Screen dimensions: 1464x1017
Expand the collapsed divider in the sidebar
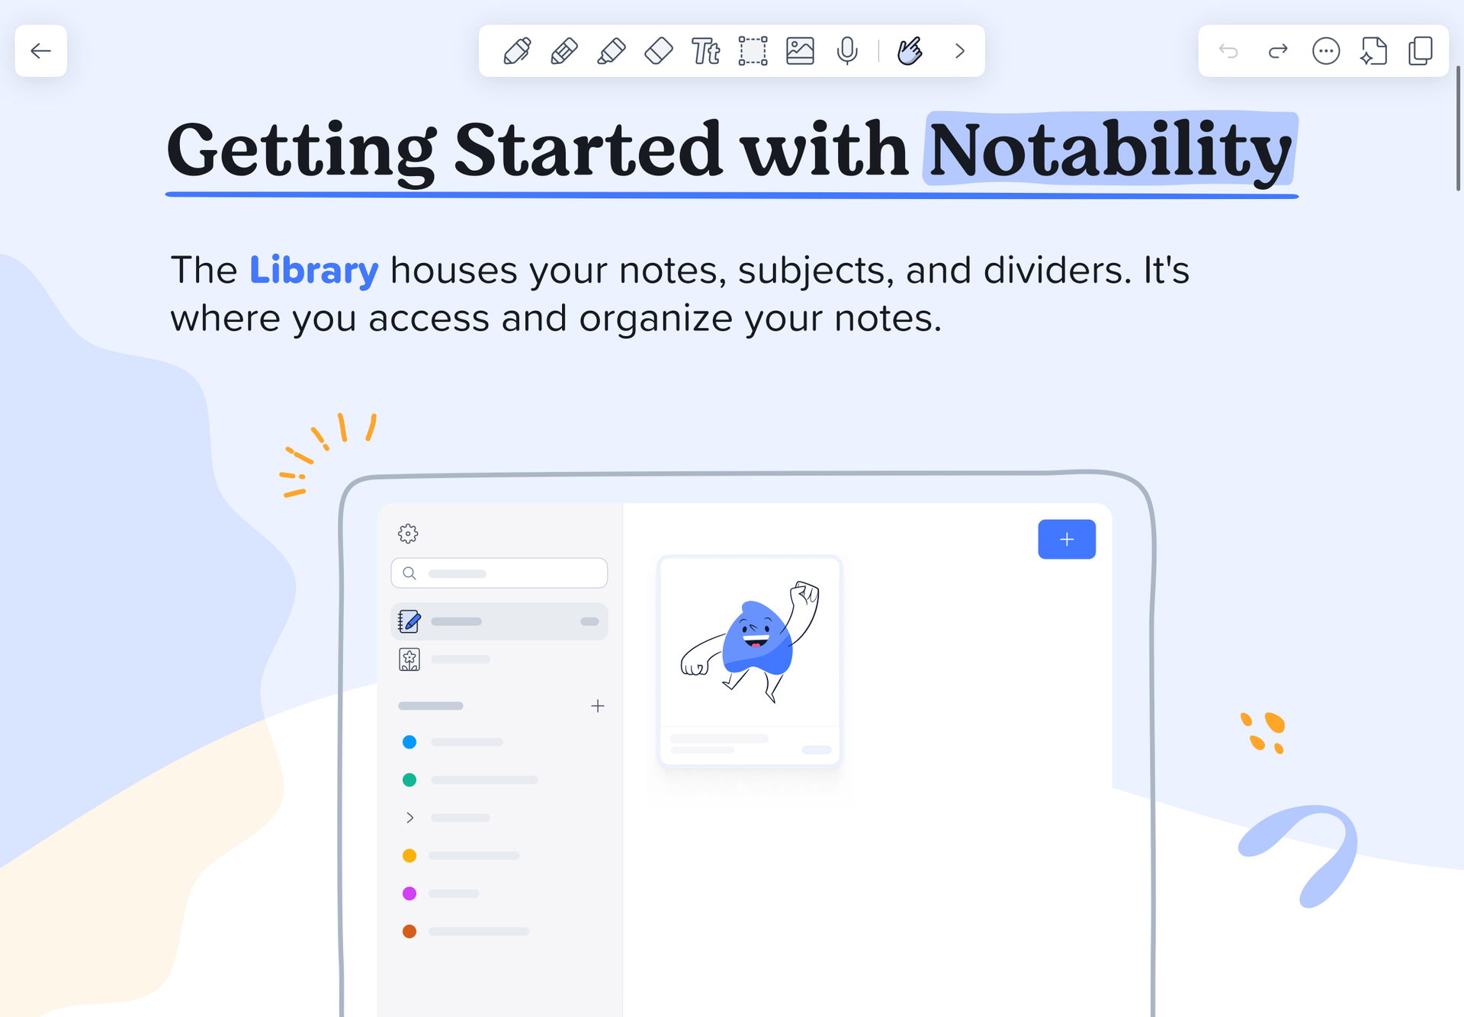point(409,817)
